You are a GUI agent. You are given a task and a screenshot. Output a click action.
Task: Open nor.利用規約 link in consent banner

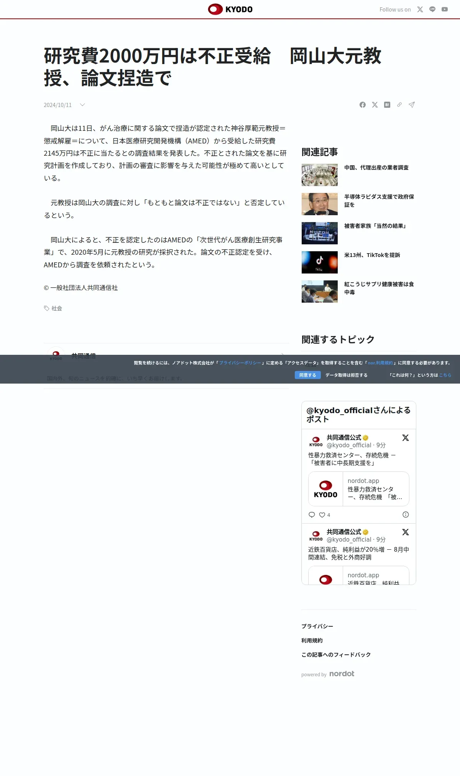pyautogui.click(x=380, y=363)
